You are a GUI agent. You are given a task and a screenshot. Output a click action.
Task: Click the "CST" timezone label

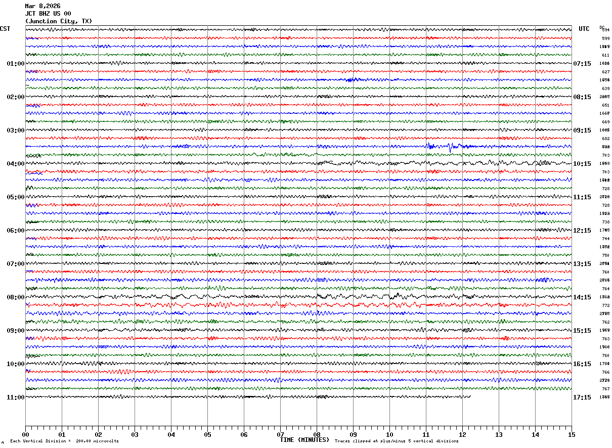pos(5,29)
